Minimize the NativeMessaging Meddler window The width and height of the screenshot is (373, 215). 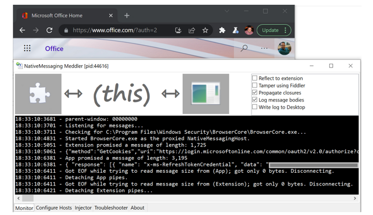click(x=312, y=66)
